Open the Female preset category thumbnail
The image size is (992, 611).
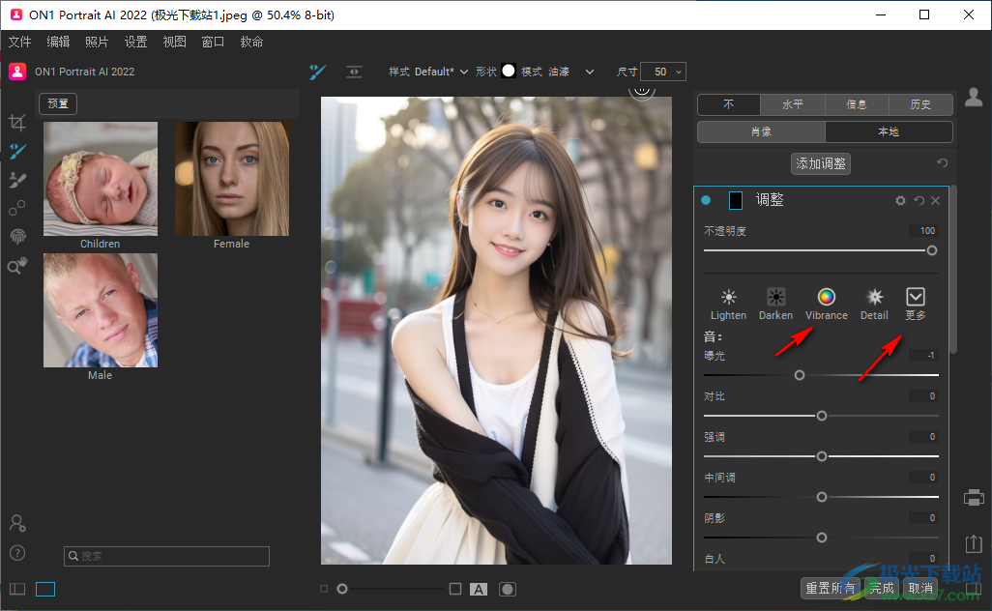231,179
